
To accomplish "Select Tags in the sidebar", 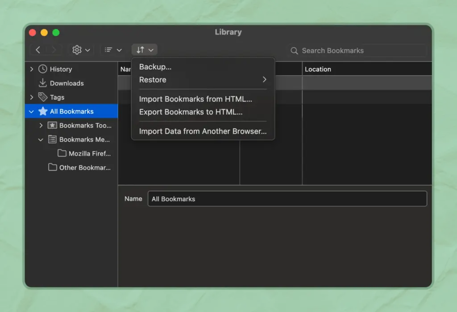I will coord(71,97).
